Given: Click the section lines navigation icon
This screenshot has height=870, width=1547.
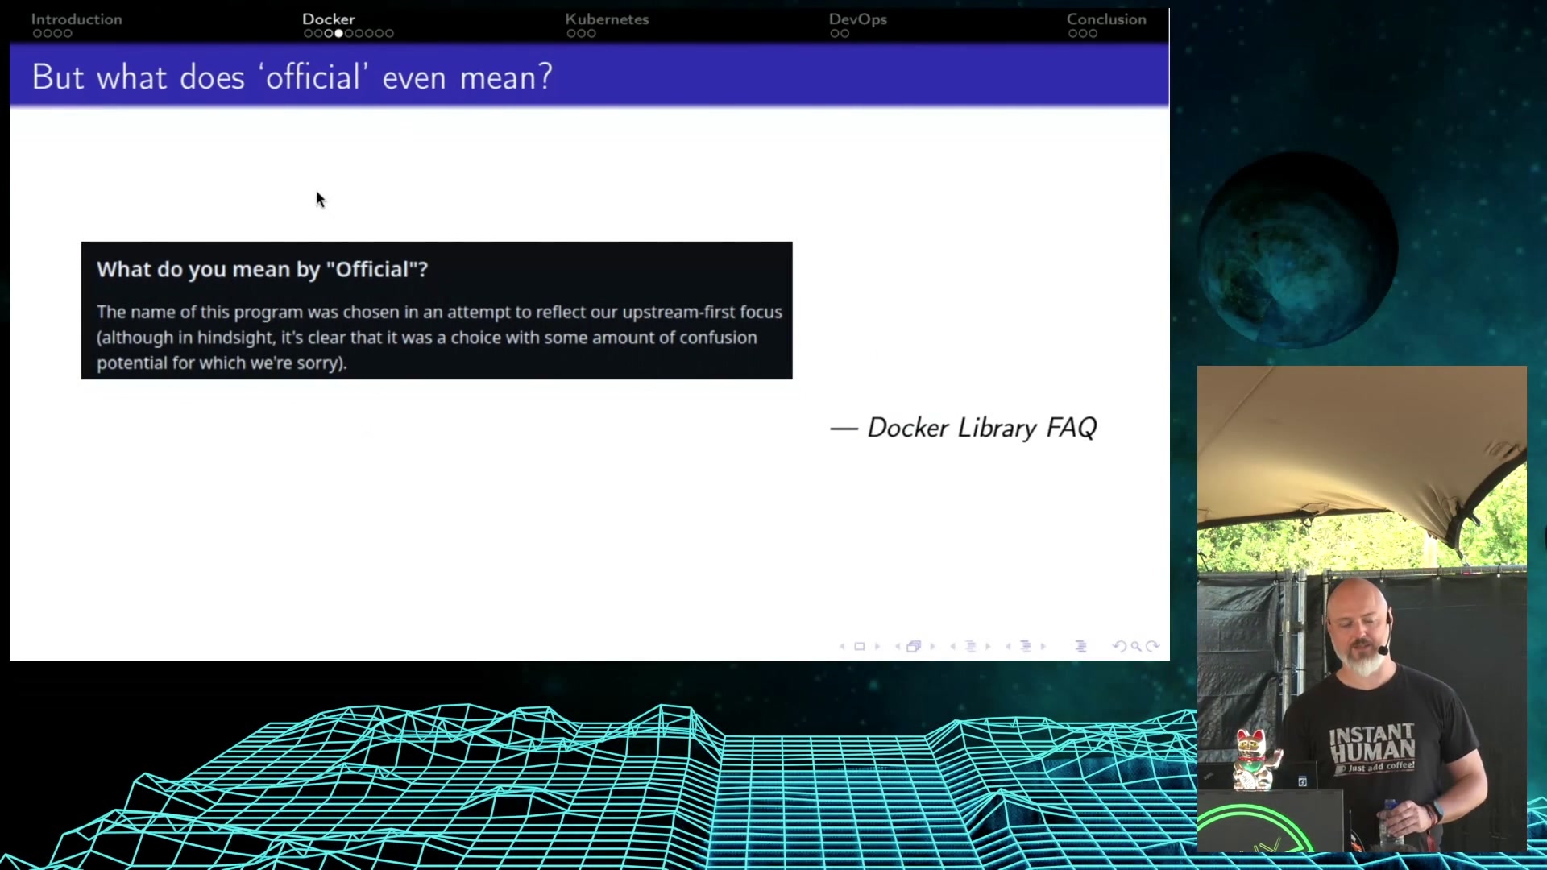Looking at the screenshot, I should [x=1026, y=646].
